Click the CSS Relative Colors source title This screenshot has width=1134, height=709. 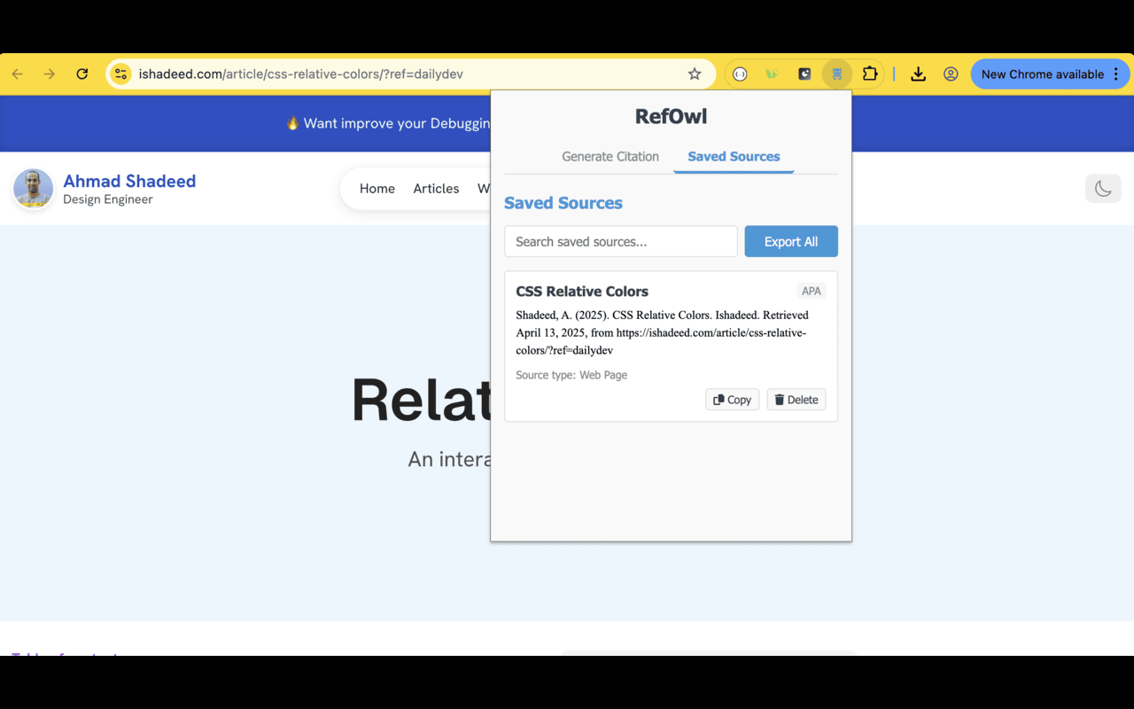pos(582,292)
